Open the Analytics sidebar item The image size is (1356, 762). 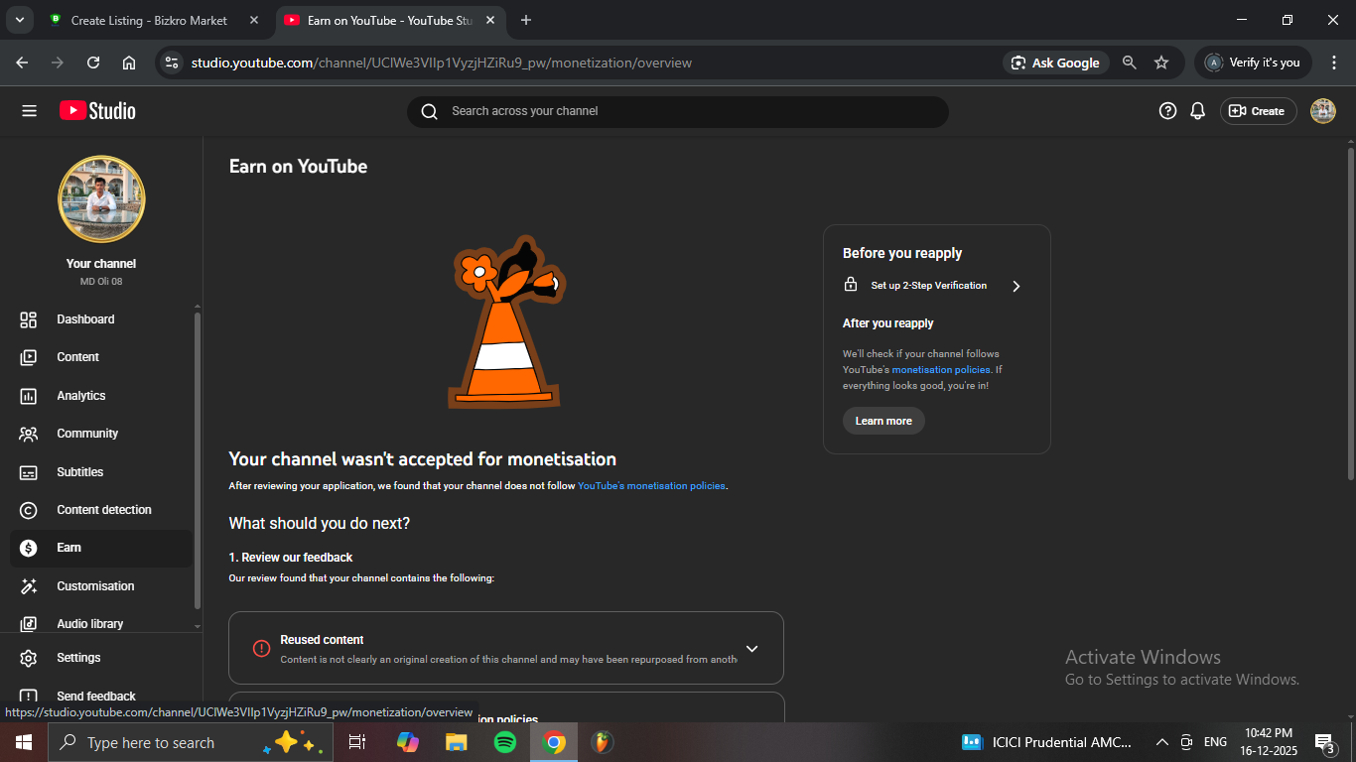pyautogui.click(x=80, y=396)
